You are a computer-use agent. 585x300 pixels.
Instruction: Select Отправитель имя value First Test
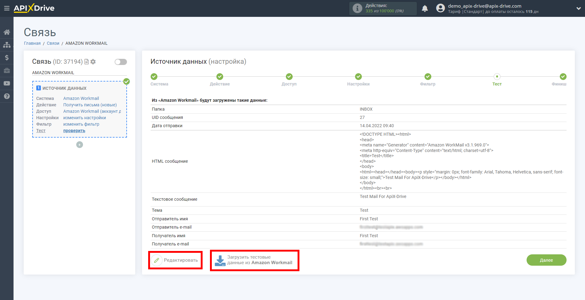coord(369,219)
